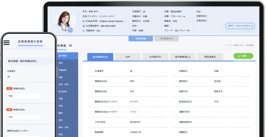Image resolution: width=268 pixels, height=137 pixels.
Task: Click the タイムライン button
Action: coord(166,39)
